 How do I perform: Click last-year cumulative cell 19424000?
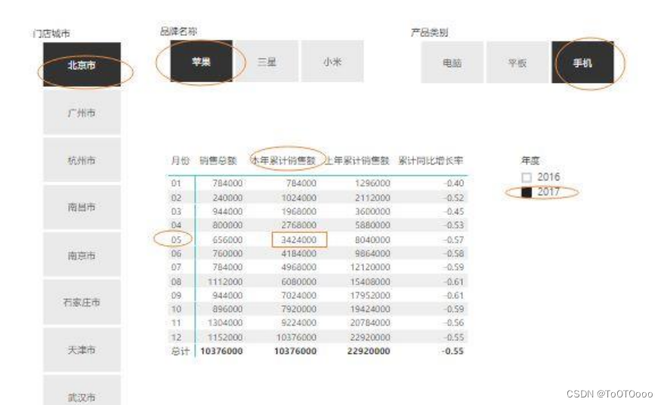(370, 309)
